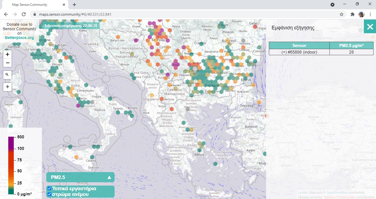This screenshot has width=376, height=199.
Task: Open the map search tool
Action: (7, 74)
